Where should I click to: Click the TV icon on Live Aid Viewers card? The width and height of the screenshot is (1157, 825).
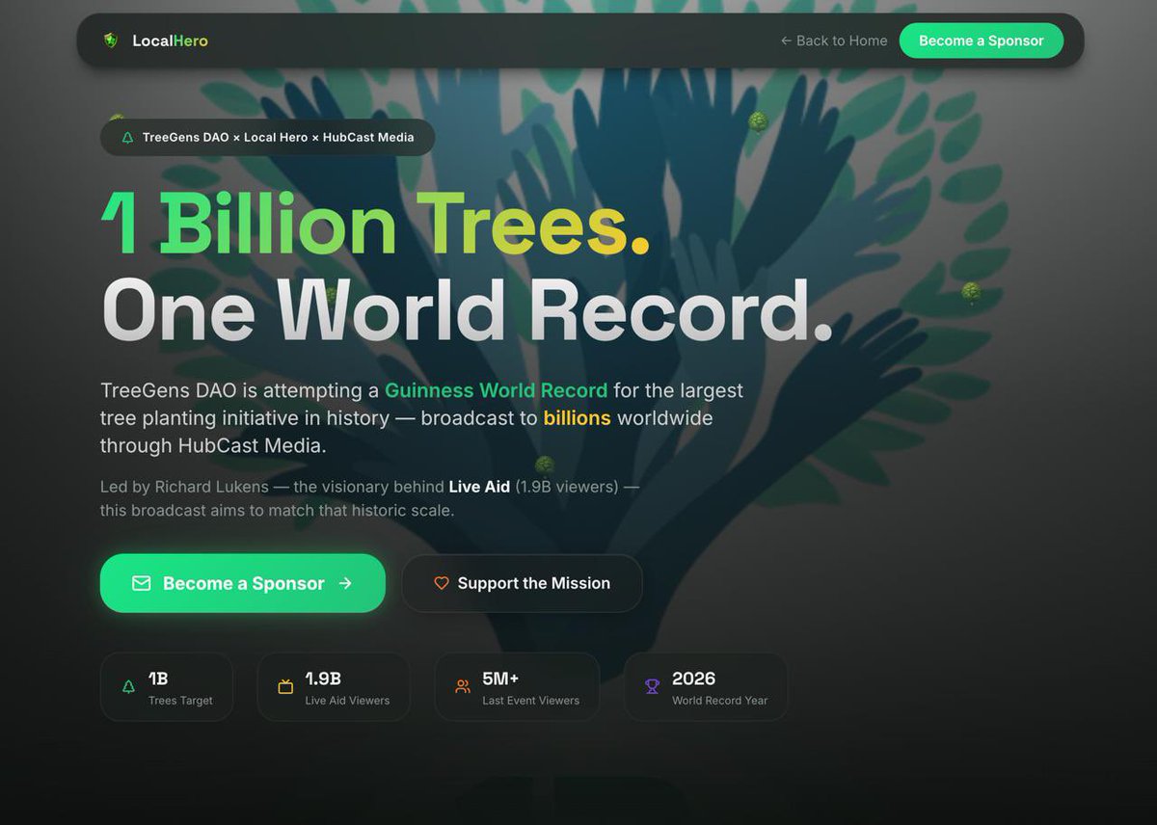tap(285, 687)
